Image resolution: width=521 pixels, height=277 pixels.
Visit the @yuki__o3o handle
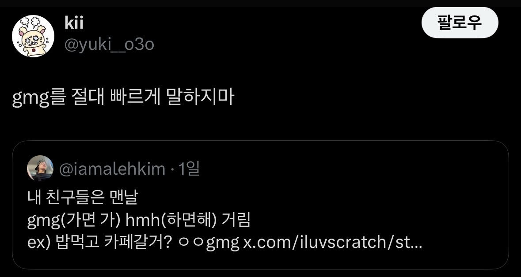click(x=109, y=44)
